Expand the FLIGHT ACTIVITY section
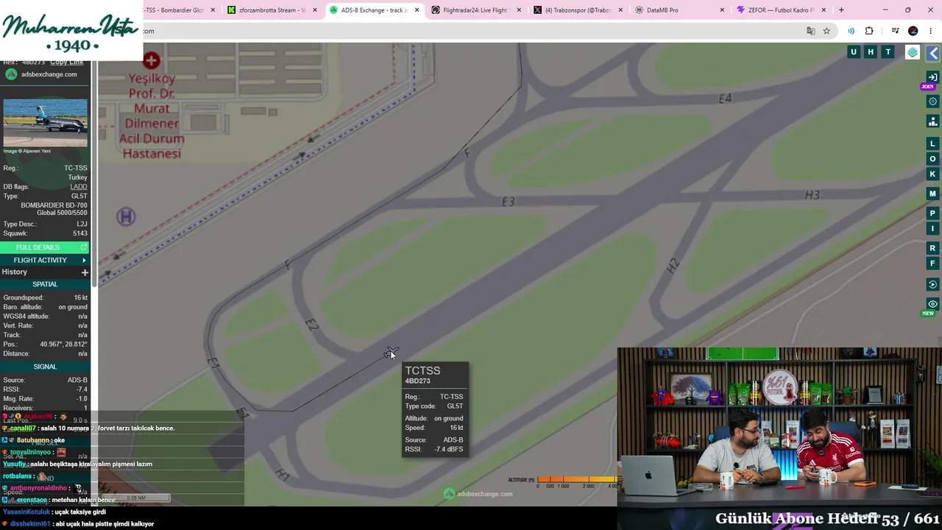This screenshot has height=530, width=942. (x=44, y=260)
